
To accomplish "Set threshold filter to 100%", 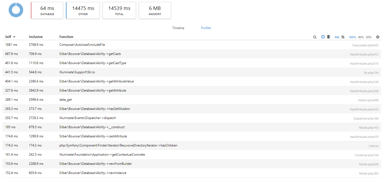I will pos(353,37).
